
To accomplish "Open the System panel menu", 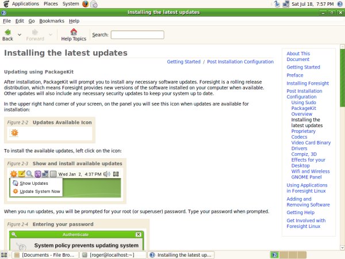I will (x=71, y=4).
